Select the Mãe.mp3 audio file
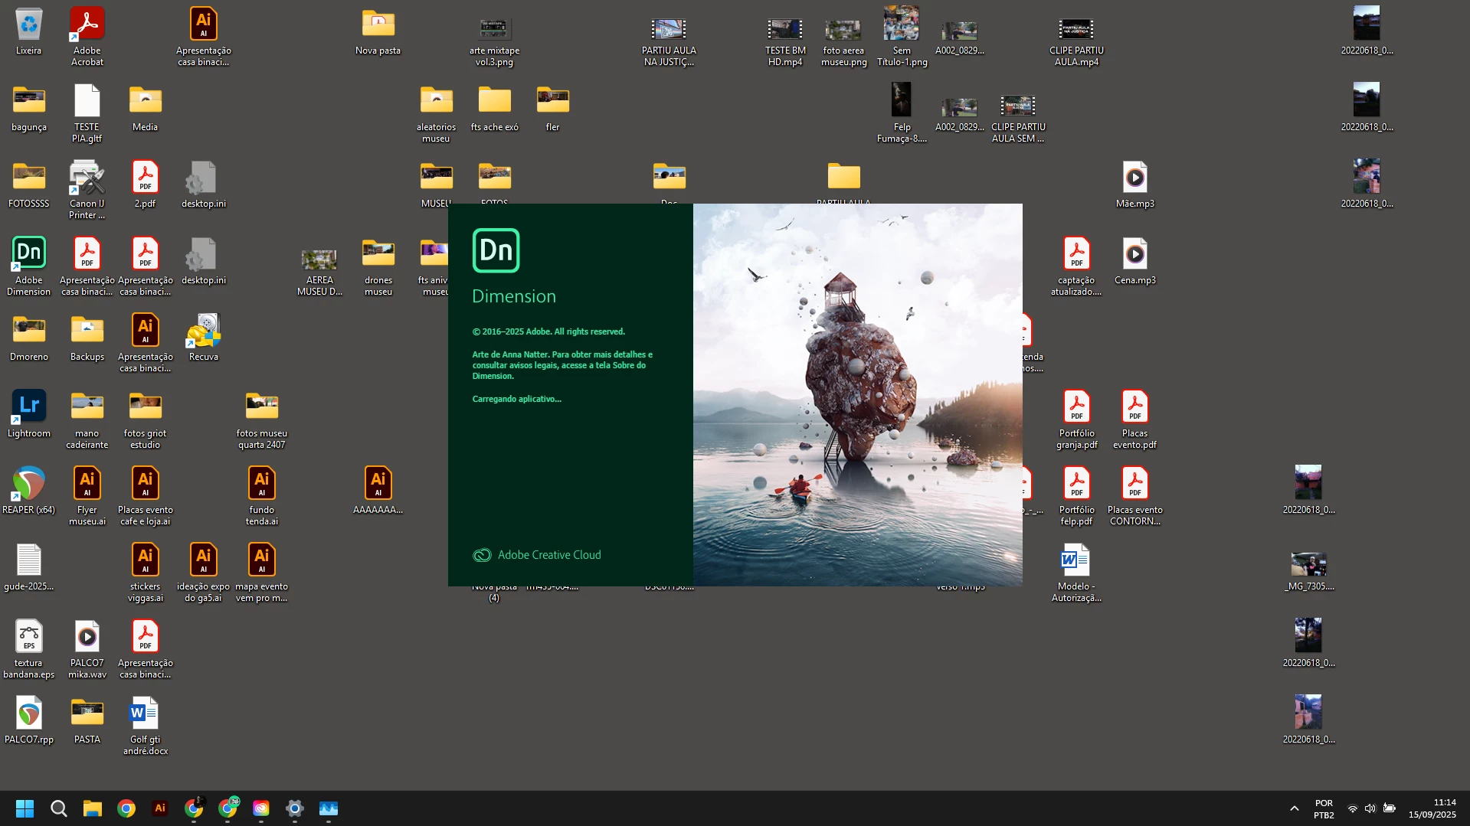The width and height of the screenshot is (1470, 826). point(1135,184)
